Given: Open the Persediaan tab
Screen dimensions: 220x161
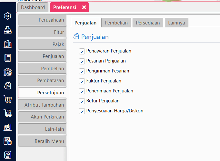Looking at the screenshot, I should pyautogui.click(x=148, y=23).
